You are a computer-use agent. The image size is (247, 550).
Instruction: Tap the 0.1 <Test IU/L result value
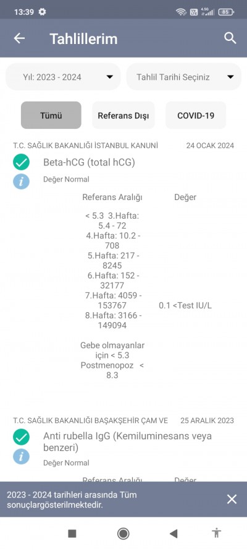[185, 305]
